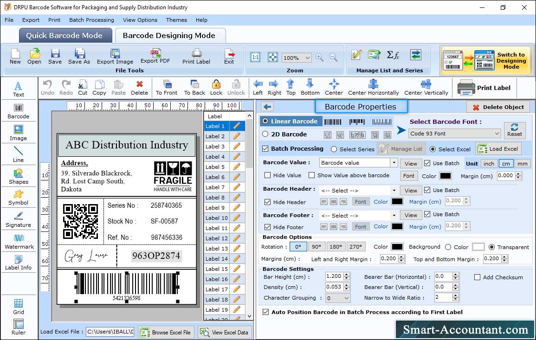Image resolution: width=536 pixels, height=340 pixels.
Task: Delete the selected object via toolbar
Action: tap(140, 88)
